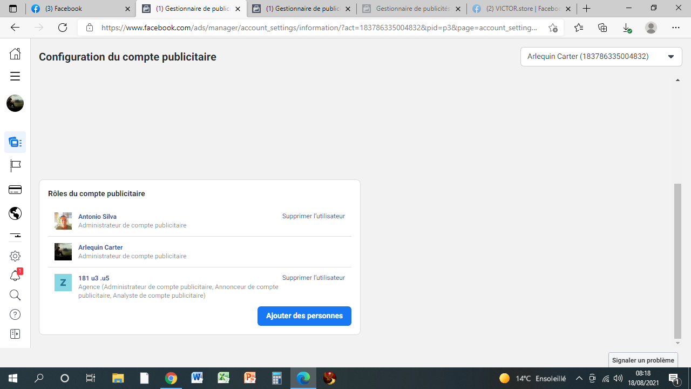Click the Ajouter des personnes button
This screenshot has height=389, width=691.
304,316
